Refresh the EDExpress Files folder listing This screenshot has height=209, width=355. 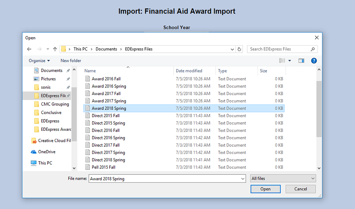coord(239,49)
